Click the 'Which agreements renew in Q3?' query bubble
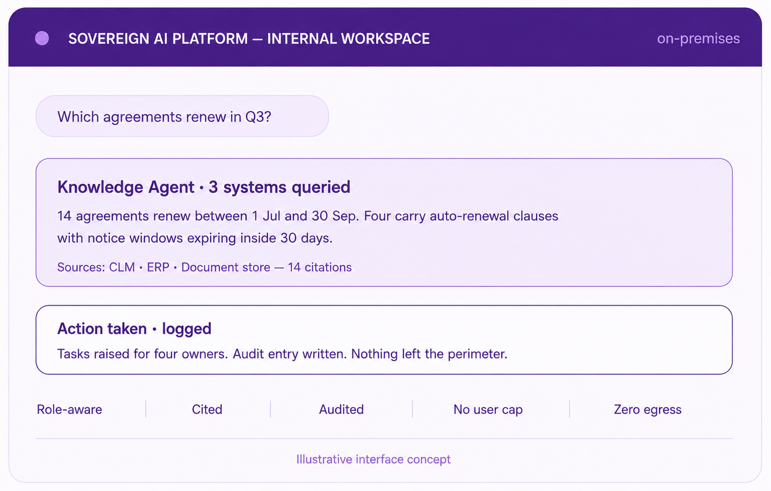This screenshot has height=491, width=771. [x=182, y=116]
